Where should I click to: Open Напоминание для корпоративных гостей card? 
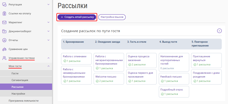[174, 62]
